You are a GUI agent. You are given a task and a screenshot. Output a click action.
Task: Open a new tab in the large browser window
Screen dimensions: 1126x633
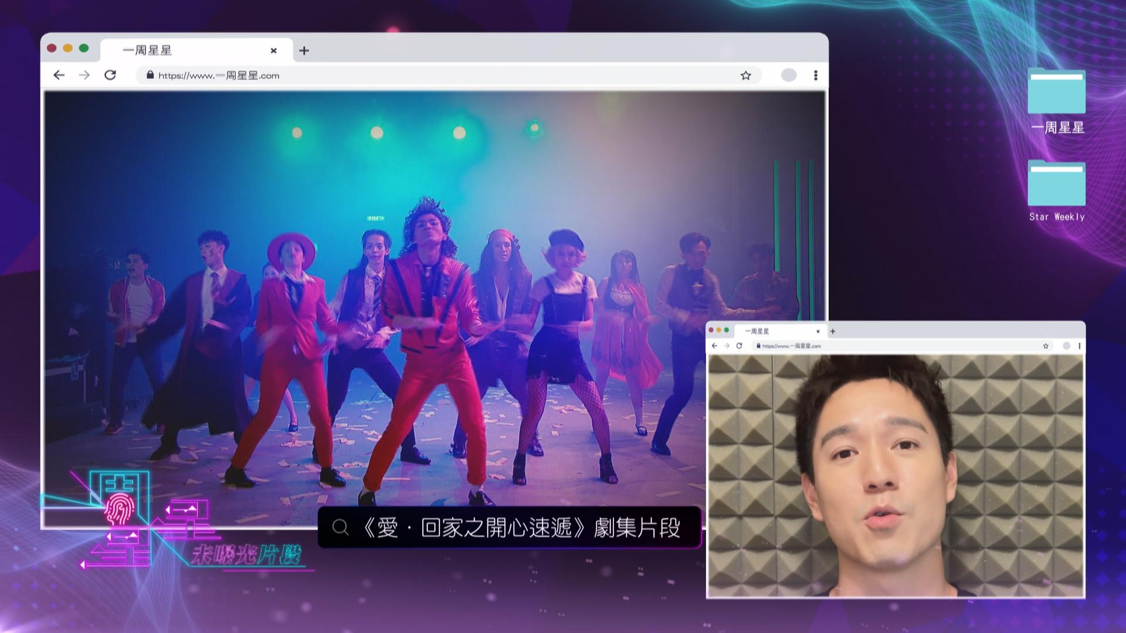point(304,50)
